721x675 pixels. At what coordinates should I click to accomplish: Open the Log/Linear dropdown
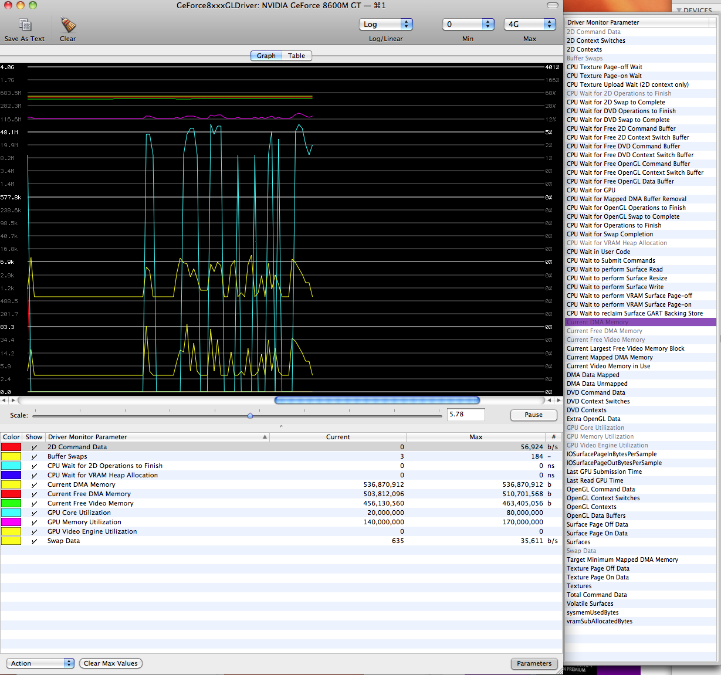385,24
